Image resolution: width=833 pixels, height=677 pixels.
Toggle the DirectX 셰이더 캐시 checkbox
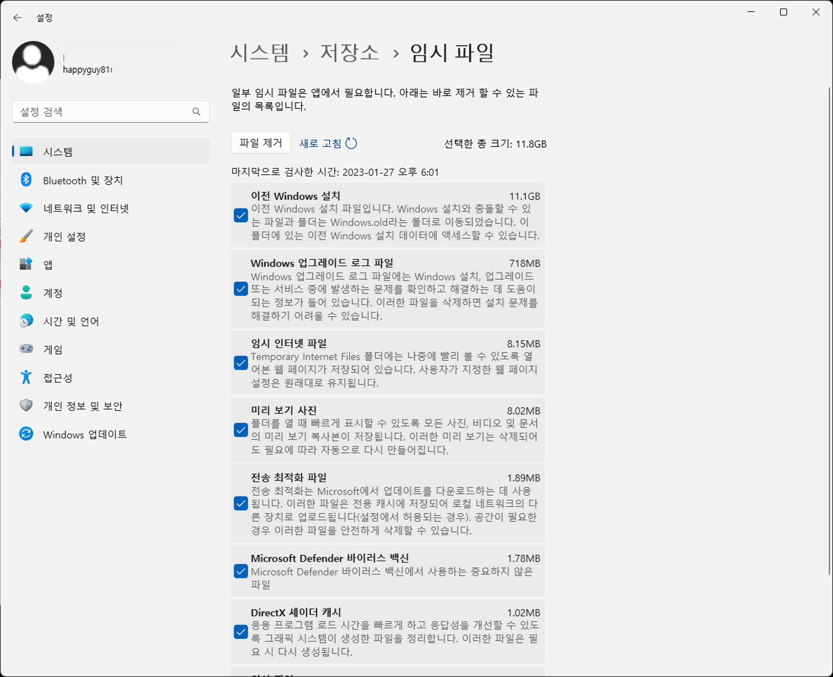241,632
